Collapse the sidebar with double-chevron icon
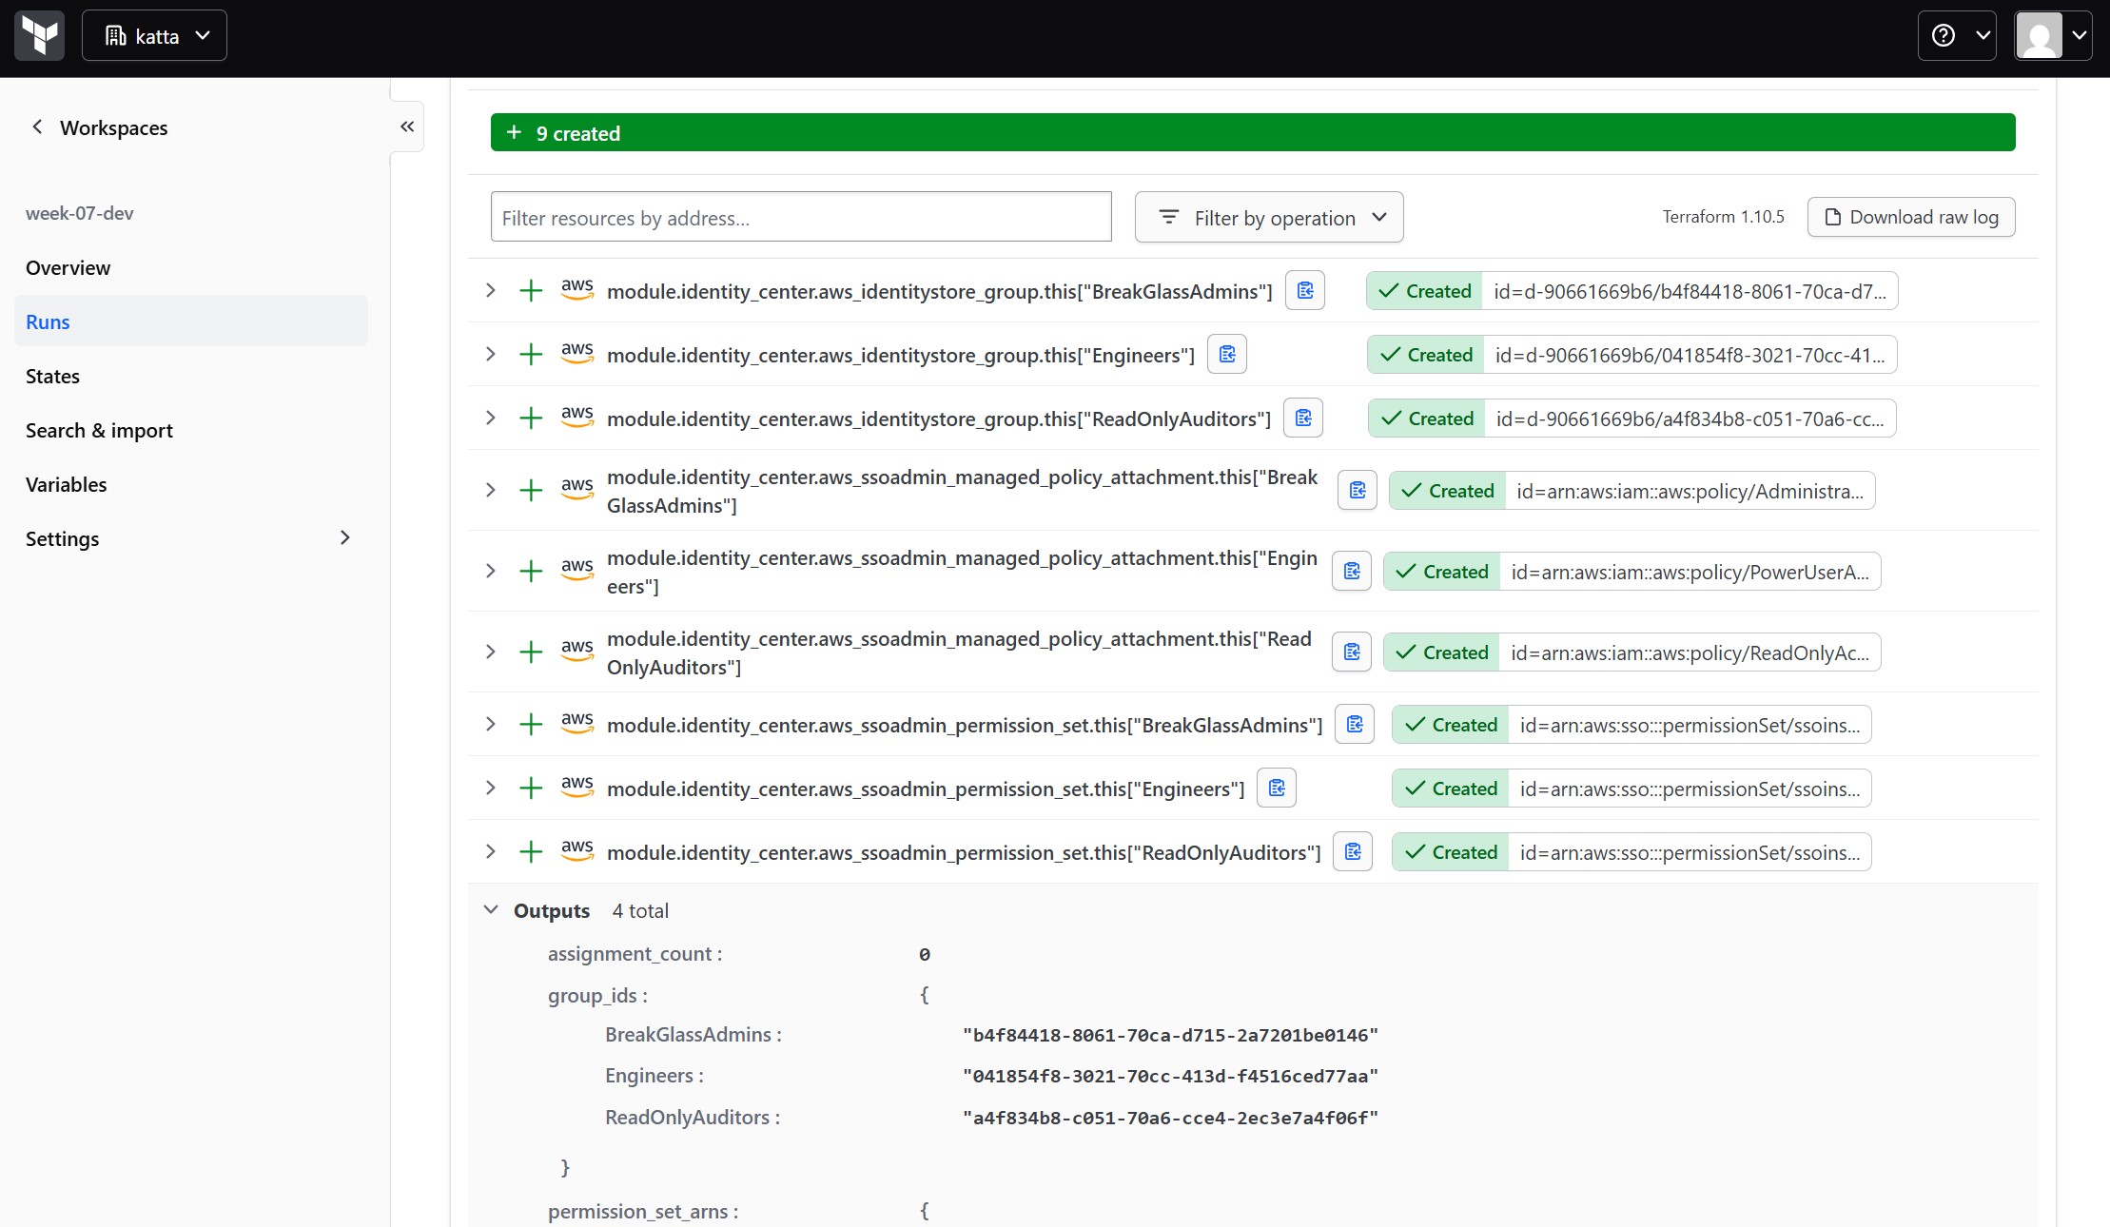Screen dimensions: 2110x1227 [x=407, y=127]
